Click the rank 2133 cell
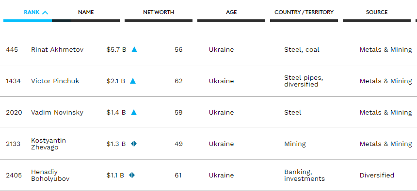 pos(13,144)
